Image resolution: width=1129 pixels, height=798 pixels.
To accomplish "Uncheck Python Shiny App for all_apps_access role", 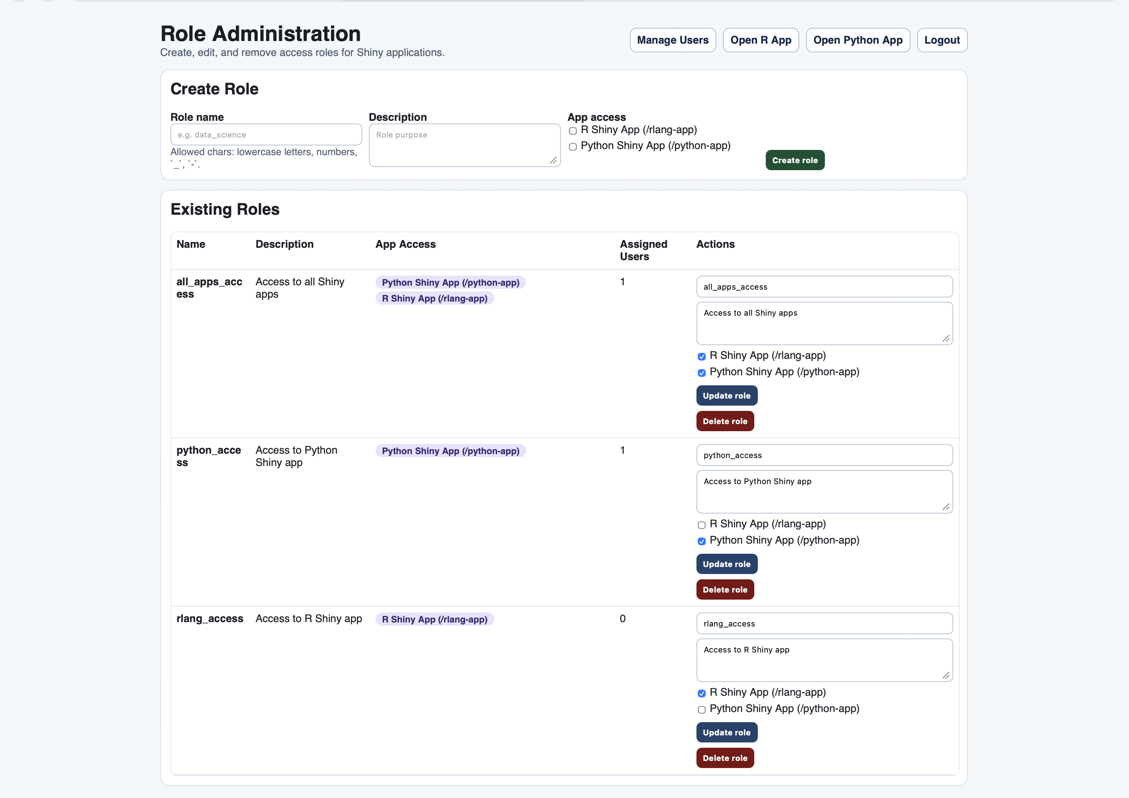I will coord(701,373).
